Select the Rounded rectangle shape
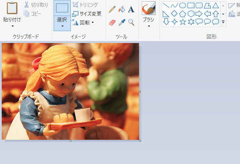This screenshot has width=240, height=164. [199, 6]
